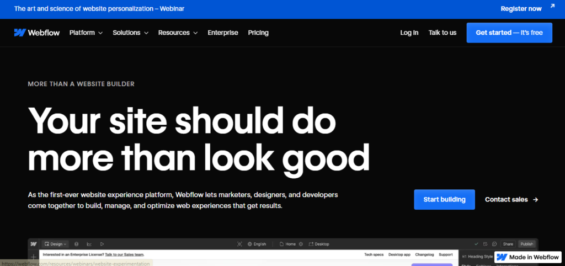The width and height of the screenshot is (565, 266).
Task: Expand the Platform dropdown menu
Action: [x=86, y=33]
